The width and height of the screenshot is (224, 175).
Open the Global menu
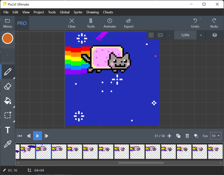tap(65, 12)
